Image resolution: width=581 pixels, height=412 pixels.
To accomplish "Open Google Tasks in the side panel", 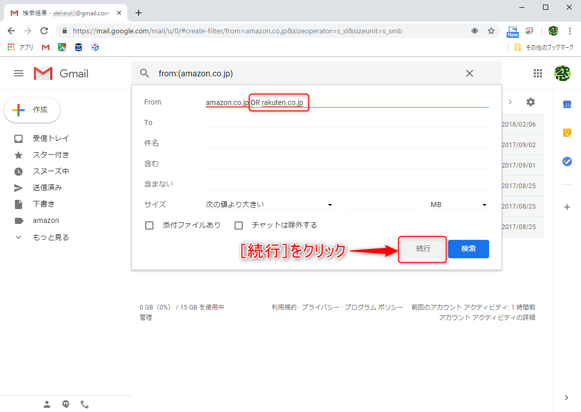I will (x=567, y=161).
